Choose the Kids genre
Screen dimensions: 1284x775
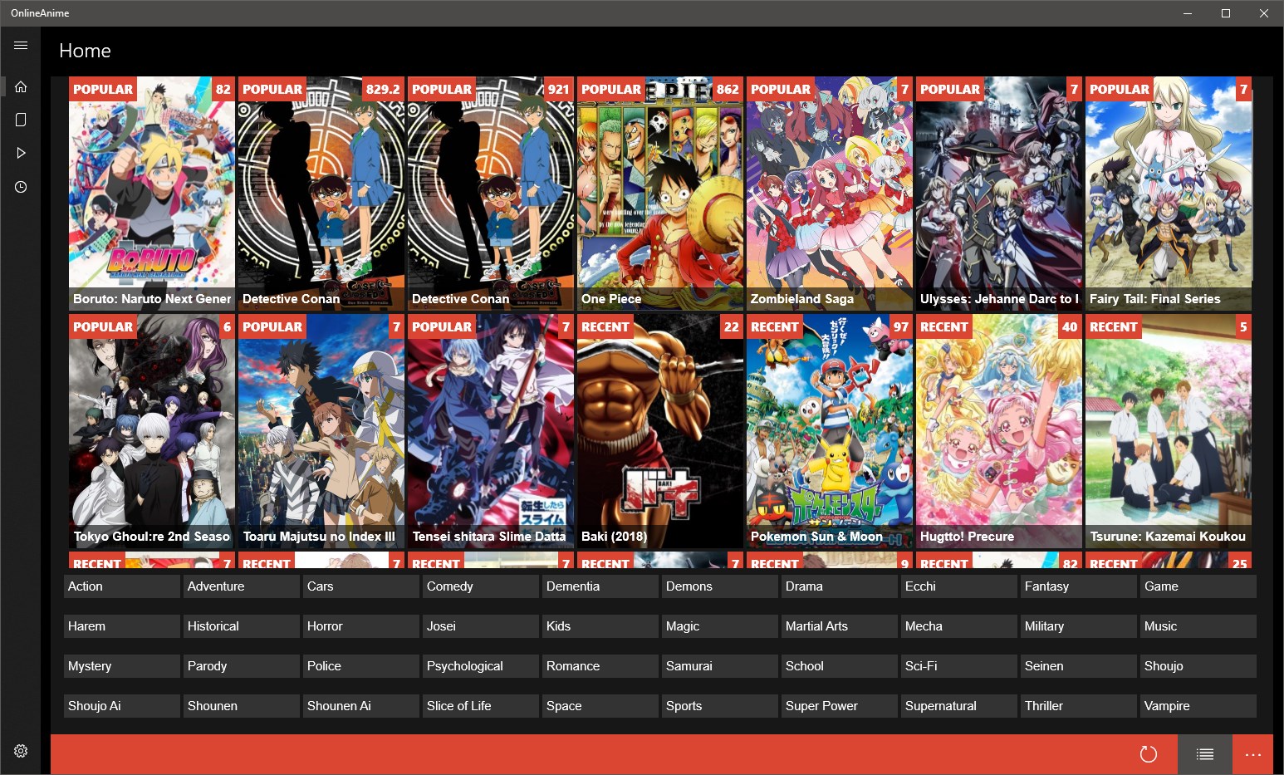600,626
